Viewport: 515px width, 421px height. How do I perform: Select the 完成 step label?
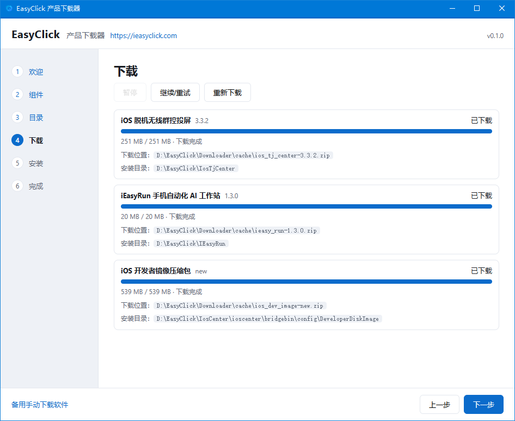[x=36, y=186]
